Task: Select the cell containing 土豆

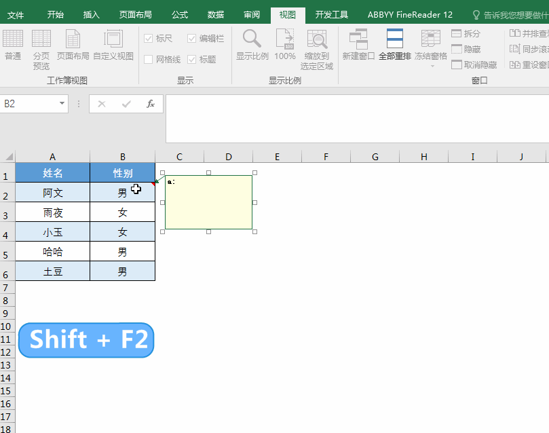Action: coord(52,271)
